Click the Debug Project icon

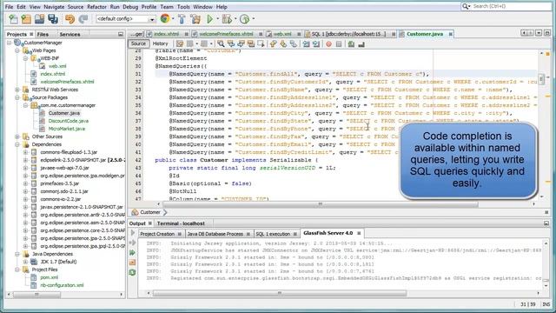click(227, 19)
